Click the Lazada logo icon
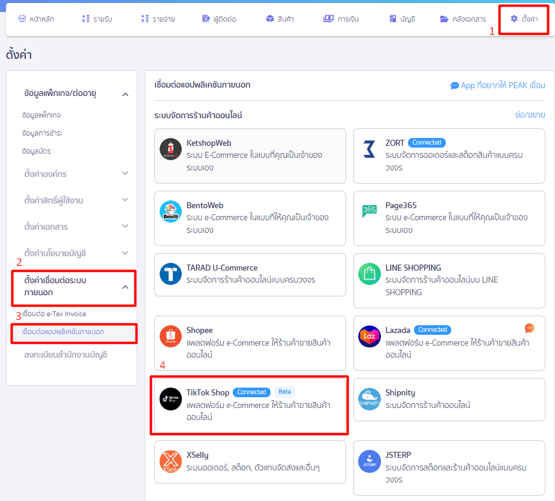 click(x=369, y=336)
